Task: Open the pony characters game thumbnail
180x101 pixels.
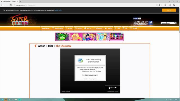Action: 103,37
